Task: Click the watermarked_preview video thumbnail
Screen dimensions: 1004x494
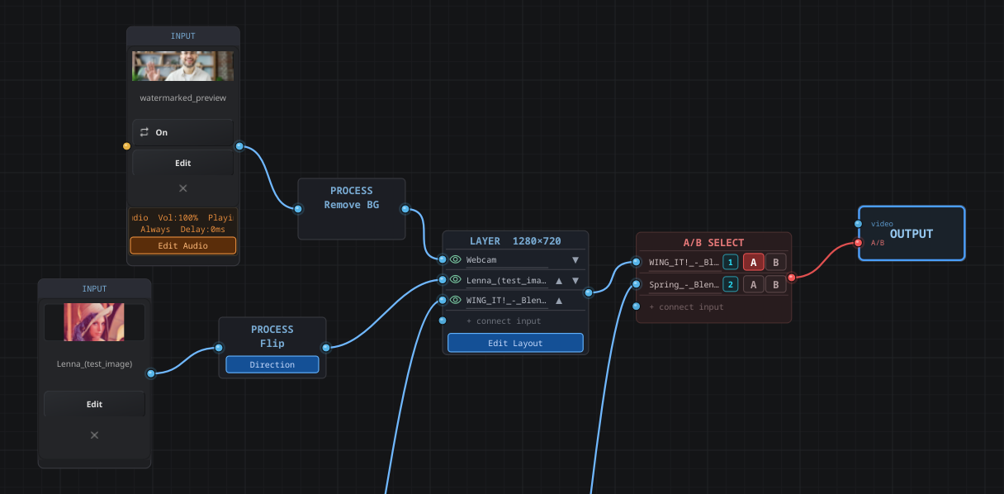Action: [183, 66]
